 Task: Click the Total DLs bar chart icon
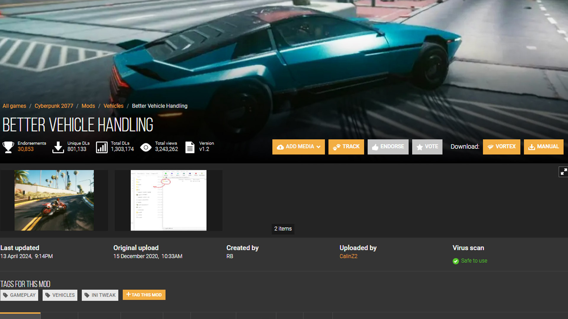102,147
